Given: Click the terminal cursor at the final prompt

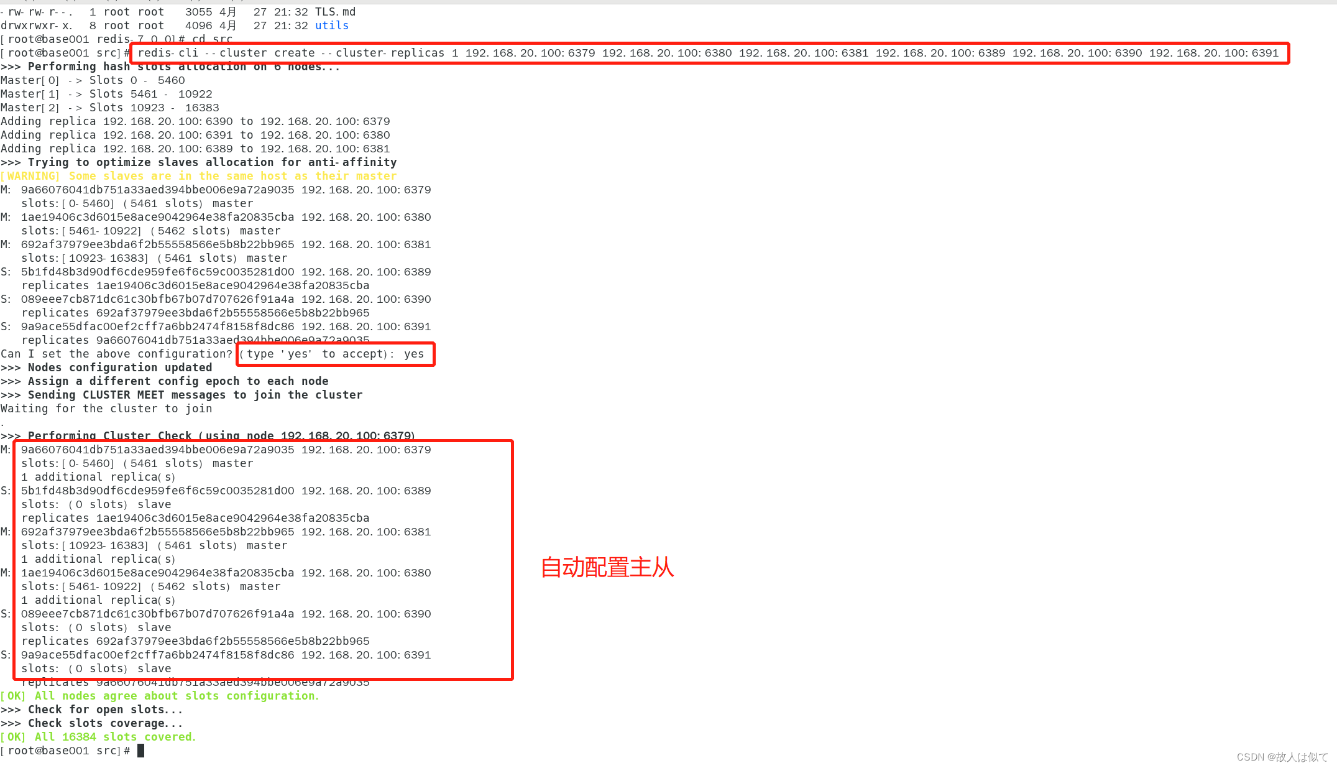Looking at the screenshot, I should (x=140, y=751).
